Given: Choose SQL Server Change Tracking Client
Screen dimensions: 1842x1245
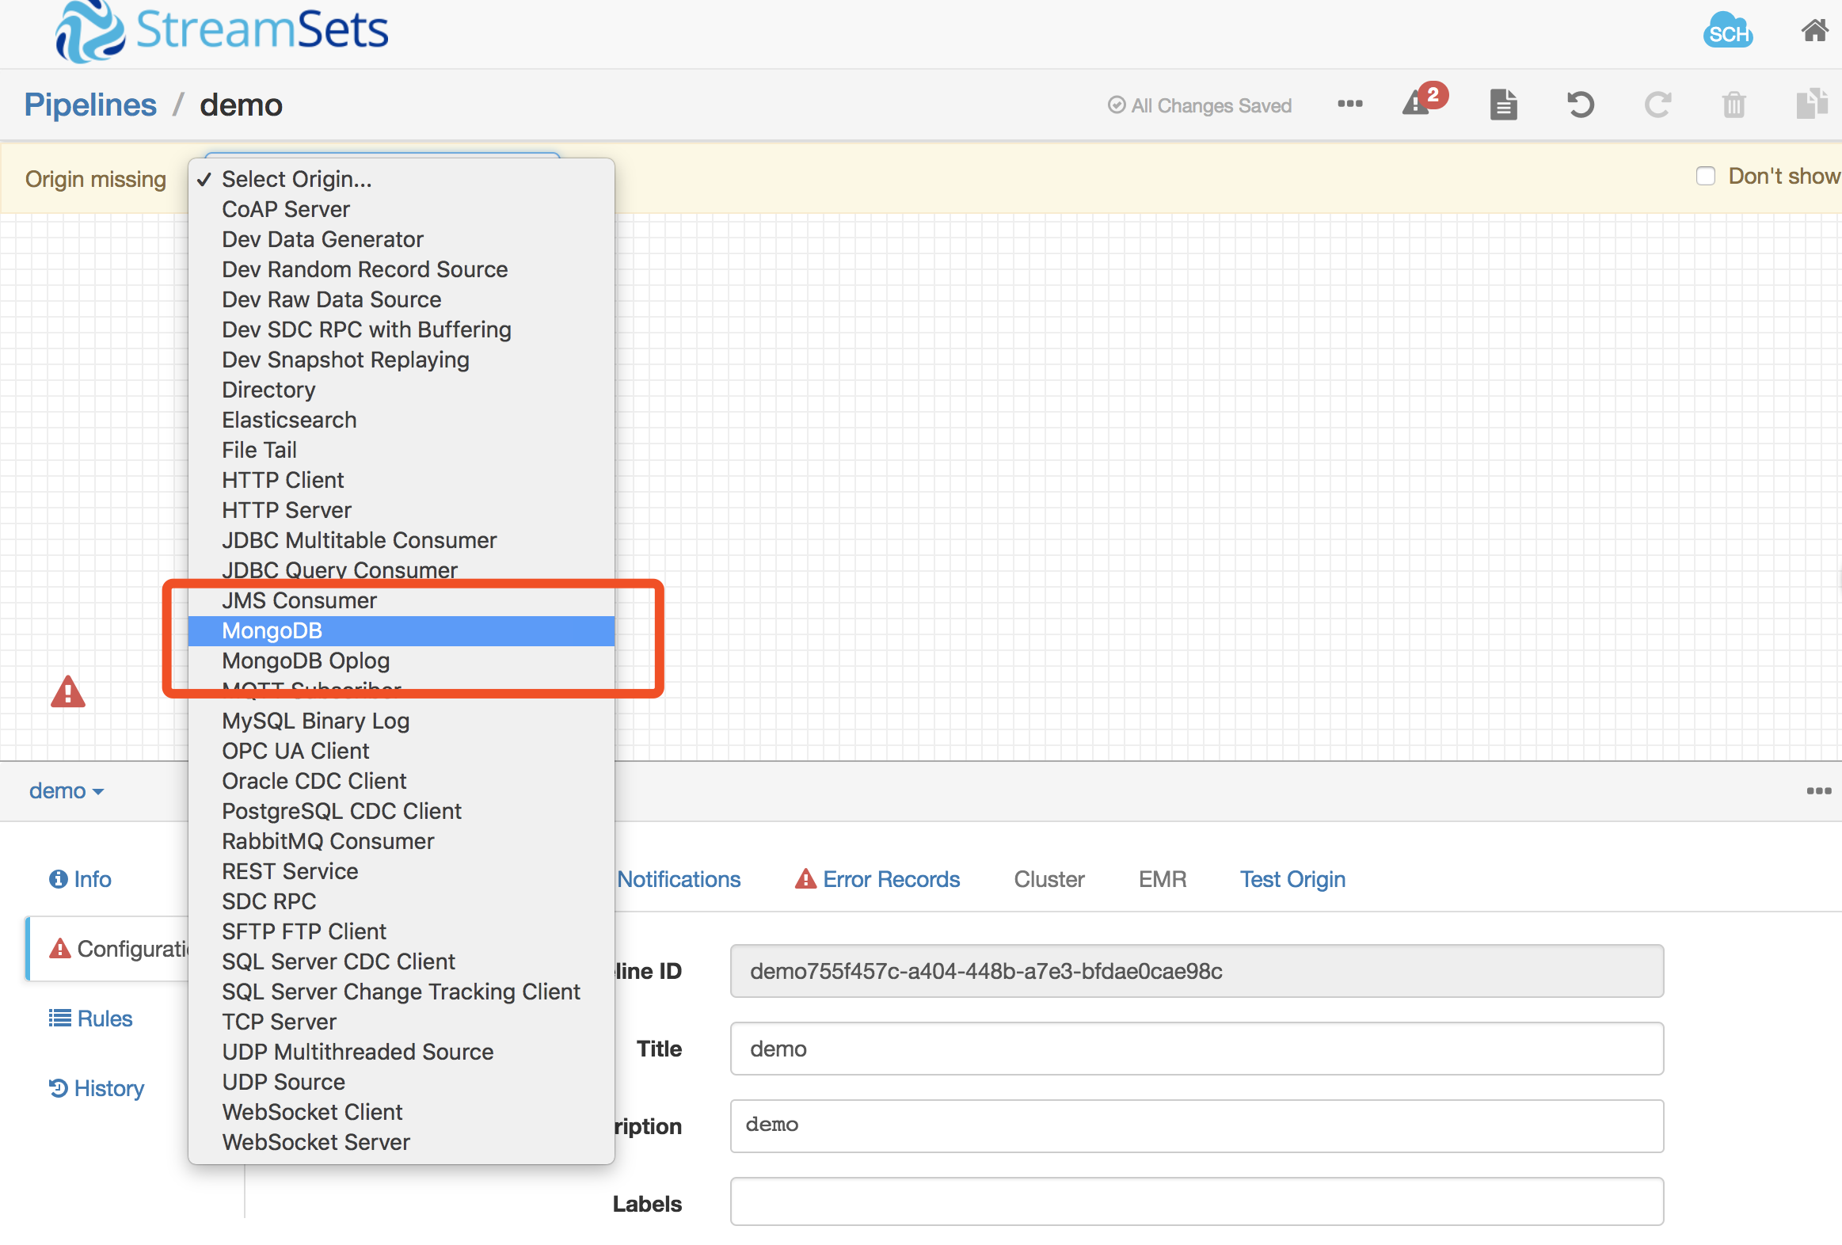Looking at the screenshot, I should [401, 992].
